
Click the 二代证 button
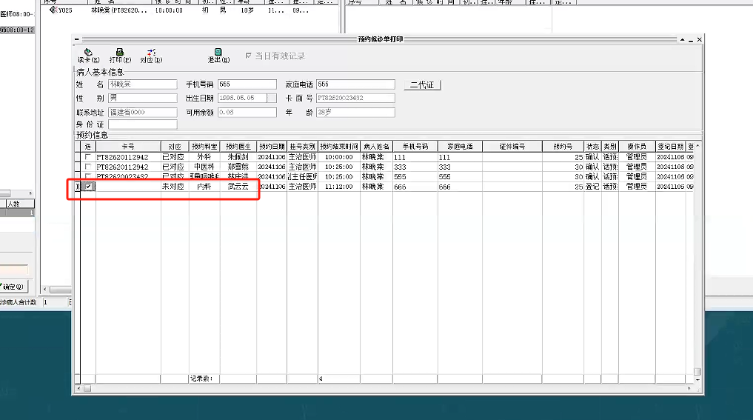click(x=422, y=85)
